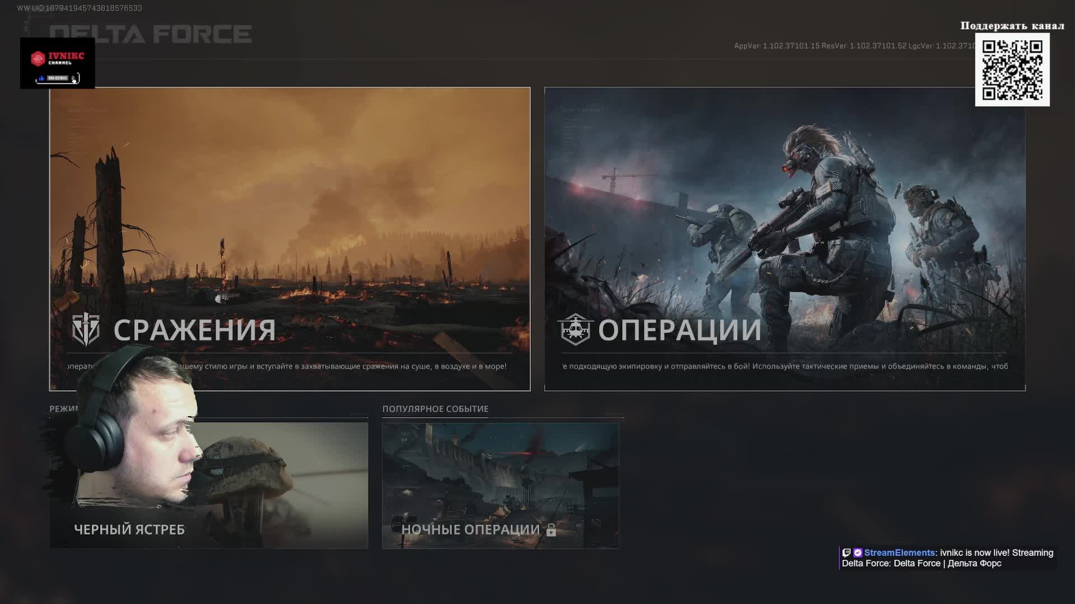
Task: Click the lock icon after НОЧНЫЕ ОПЕРАЦИИ
Action: (x=551, y=530)
